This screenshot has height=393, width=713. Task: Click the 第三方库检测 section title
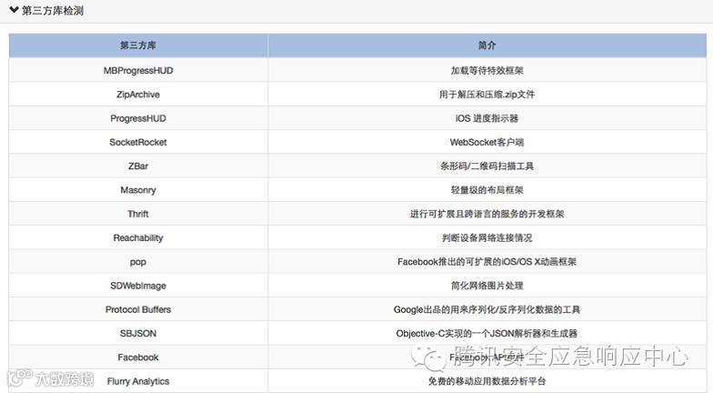tap(53, 11)
